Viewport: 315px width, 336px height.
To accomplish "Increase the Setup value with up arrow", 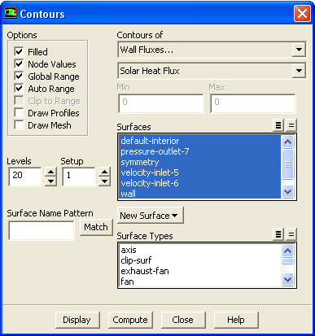I will [x=104, y=172].
